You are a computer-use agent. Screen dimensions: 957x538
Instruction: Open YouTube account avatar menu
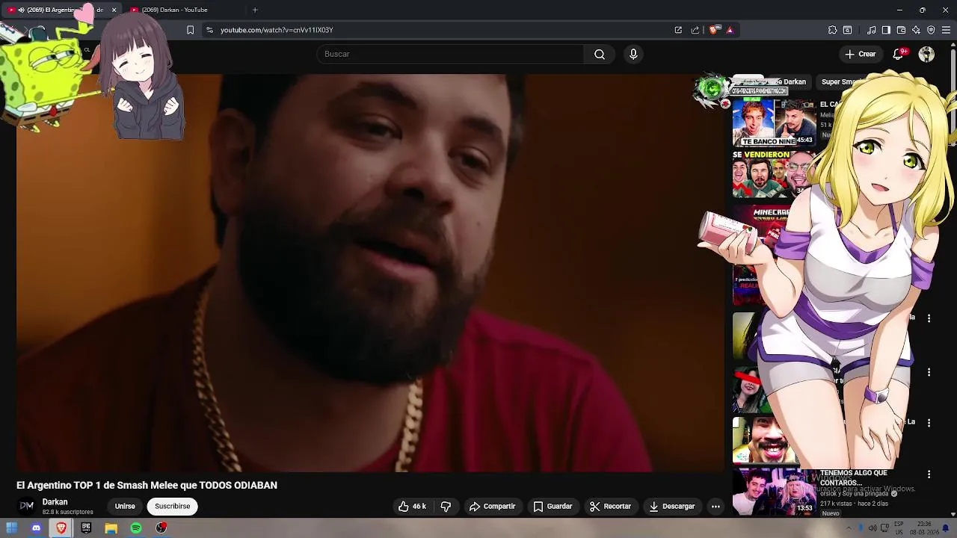926,54
